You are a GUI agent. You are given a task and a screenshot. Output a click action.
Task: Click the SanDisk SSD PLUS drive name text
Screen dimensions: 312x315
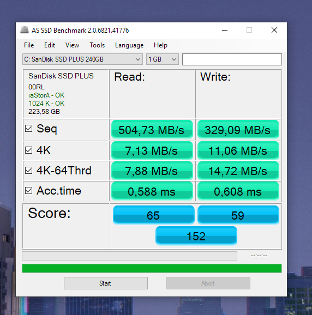[x=61, y=76]
